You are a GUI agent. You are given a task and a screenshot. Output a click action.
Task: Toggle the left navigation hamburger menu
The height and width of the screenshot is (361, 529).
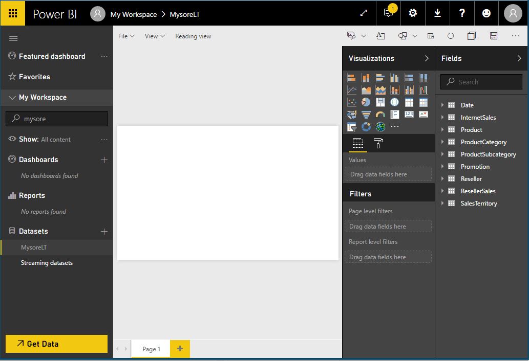click(13, 38)
